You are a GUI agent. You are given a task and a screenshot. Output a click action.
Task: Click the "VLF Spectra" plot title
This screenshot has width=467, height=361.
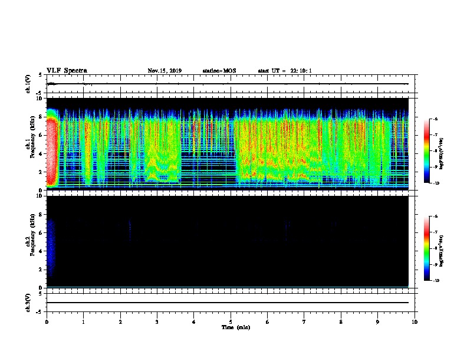67,71
